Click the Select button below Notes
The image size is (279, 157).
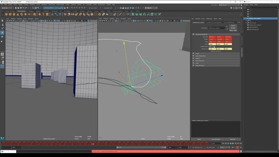pyautogui.click(x=199, y=139)
